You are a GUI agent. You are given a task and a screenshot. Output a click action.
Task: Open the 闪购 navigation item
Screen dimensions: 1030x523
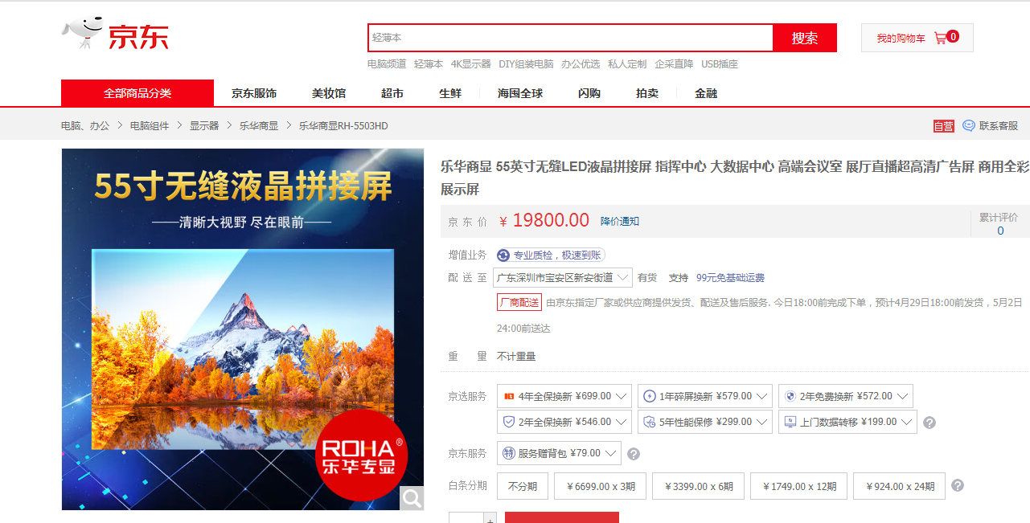[589, 93]
